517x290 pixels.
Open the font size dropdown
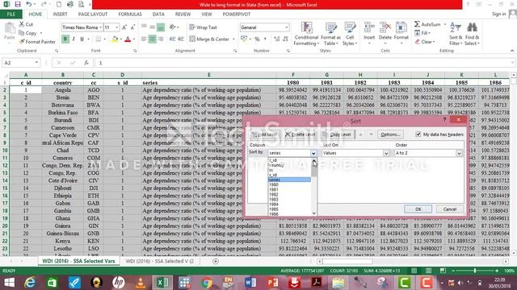(116, 27)
